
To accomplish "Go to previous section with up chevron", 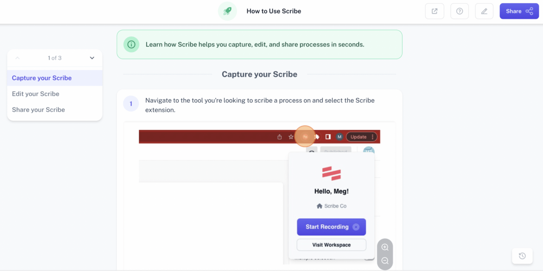I will (x=17, y=58).
